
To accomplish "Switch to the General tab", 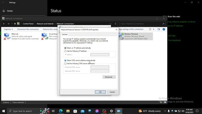I will tap(64, 35).
